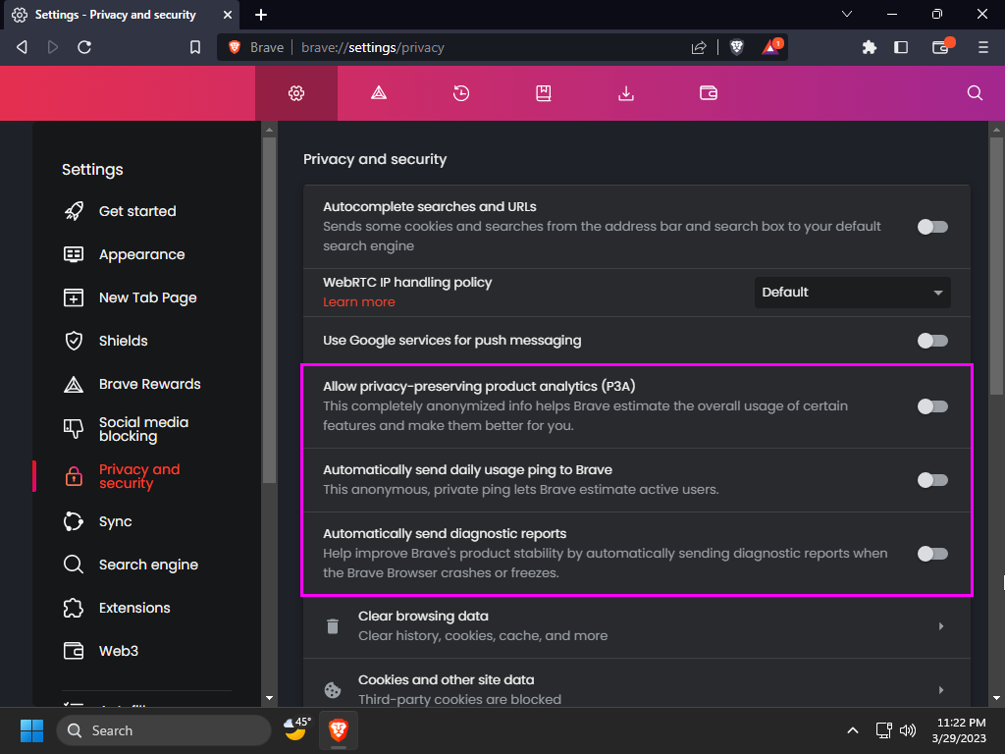Open WebRTC IP handling policy dropdown
This screenshot has width=1005, height=754.
click(853, 293)
